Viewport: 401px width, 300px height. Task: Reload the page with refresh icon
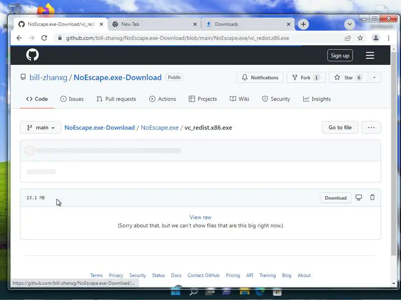click(44, 38)
